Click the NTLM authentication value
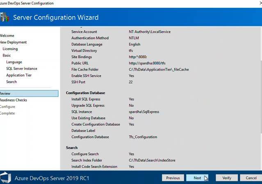Viewport: 262px width, 184px height. pyautogui.click(x=134, y=38)
